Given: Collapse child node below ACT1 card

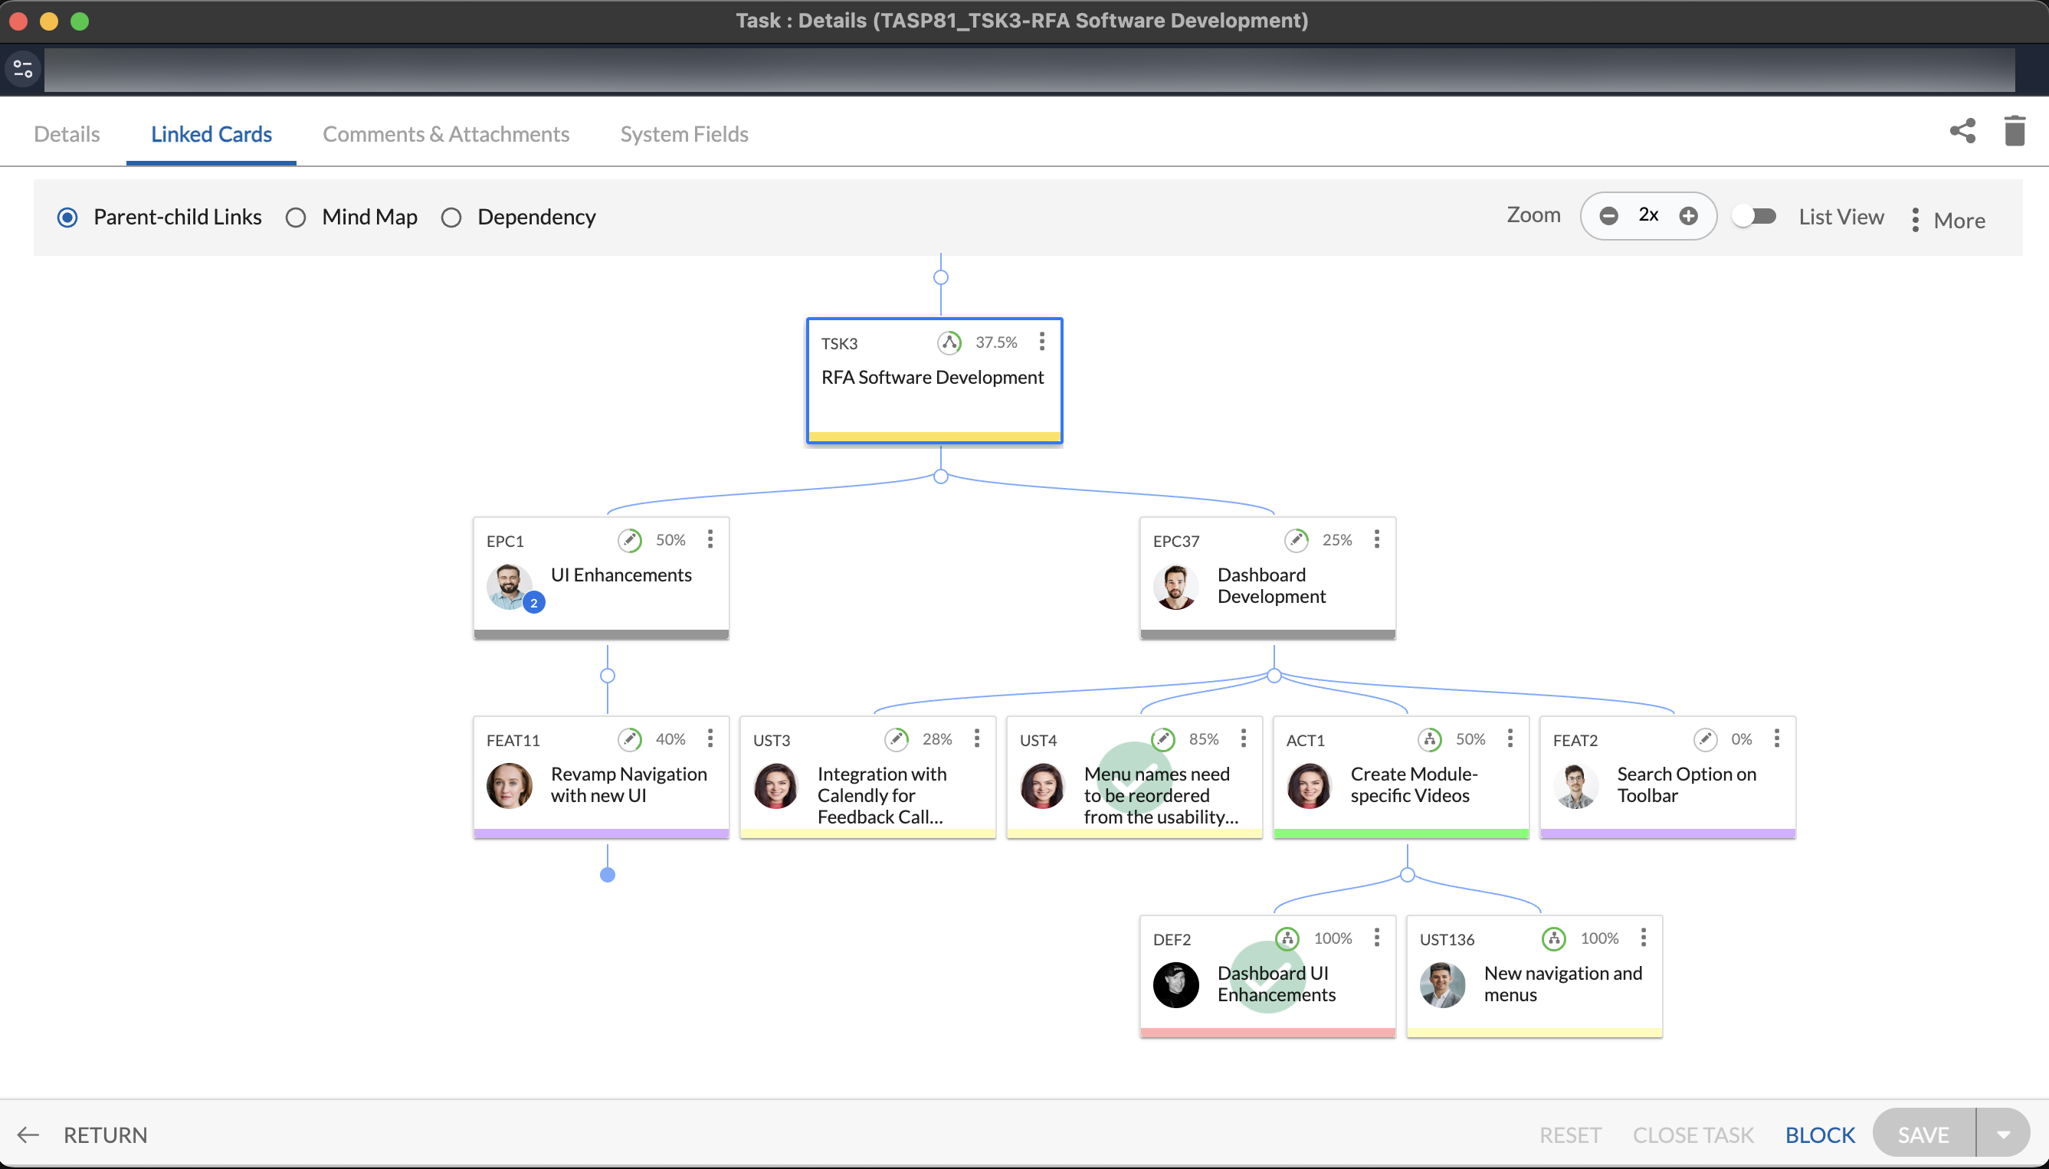Looking at the screenshot, I should coord(1408,874).
